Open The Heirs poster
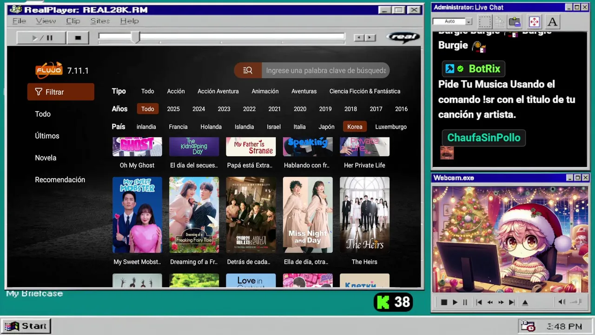This screenshot has width=595, height=335. pos(364,215)
